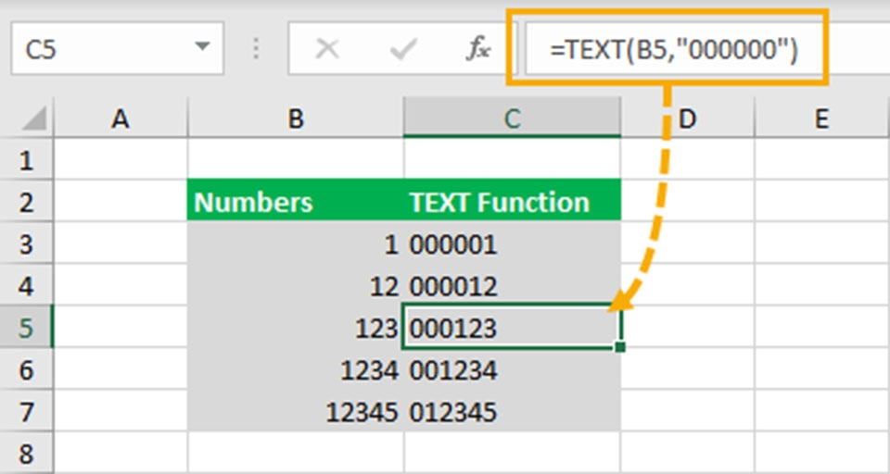Click the Name Box showing C5

118,48
